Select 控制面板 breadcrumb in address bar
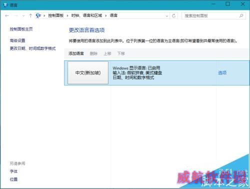The height and width of the screenshot is (189, 250). click(x=56, y=15)
